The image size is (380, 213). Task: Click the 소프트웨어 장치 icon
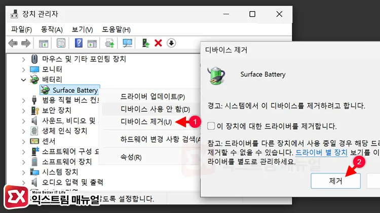coord(34,162)
